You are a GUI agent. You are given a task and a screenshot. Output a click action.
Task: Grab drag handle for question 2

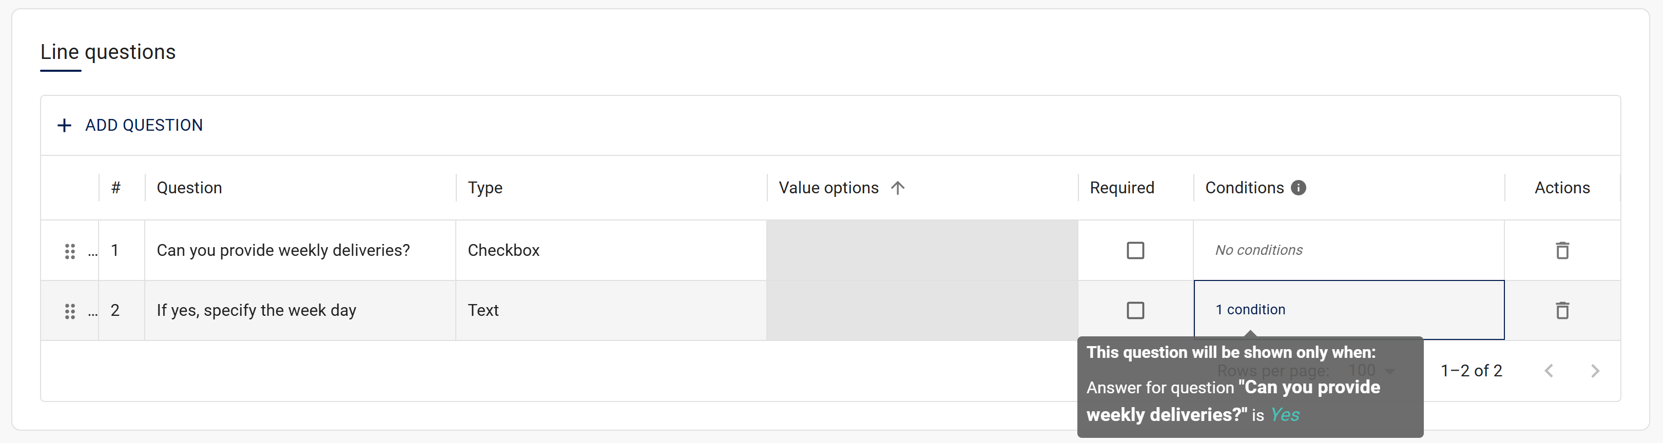tap(70, 311)
